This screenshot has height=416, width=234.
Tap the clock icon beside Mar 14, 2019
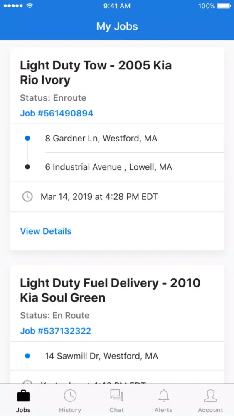[x=27, y=197]
